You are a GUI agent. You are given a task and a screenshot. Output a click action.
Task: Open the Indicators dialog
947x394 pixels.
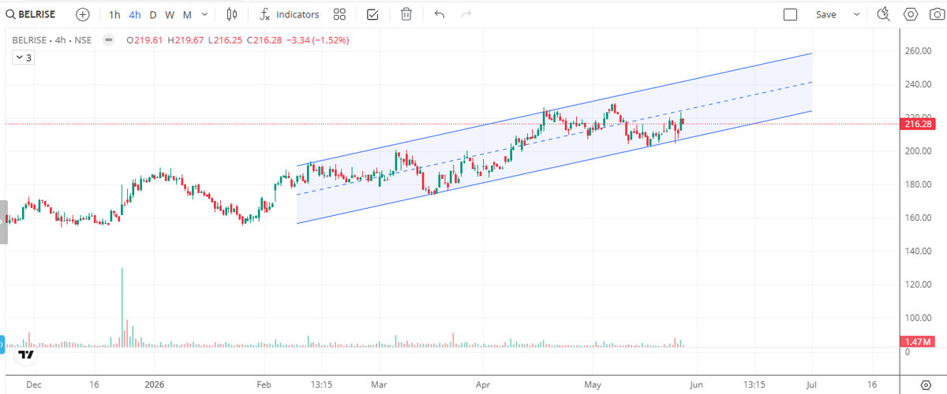click(x=290, y=14)
